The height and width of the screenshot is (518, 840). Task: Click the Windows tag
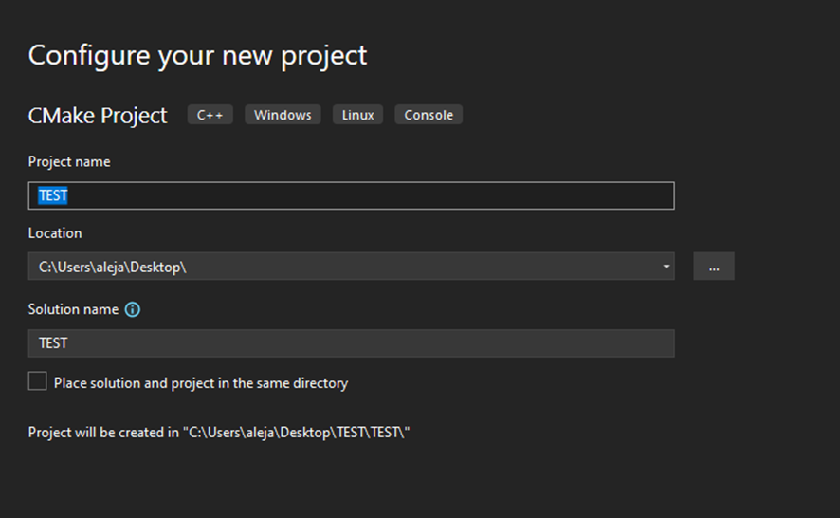pos(283,115)
